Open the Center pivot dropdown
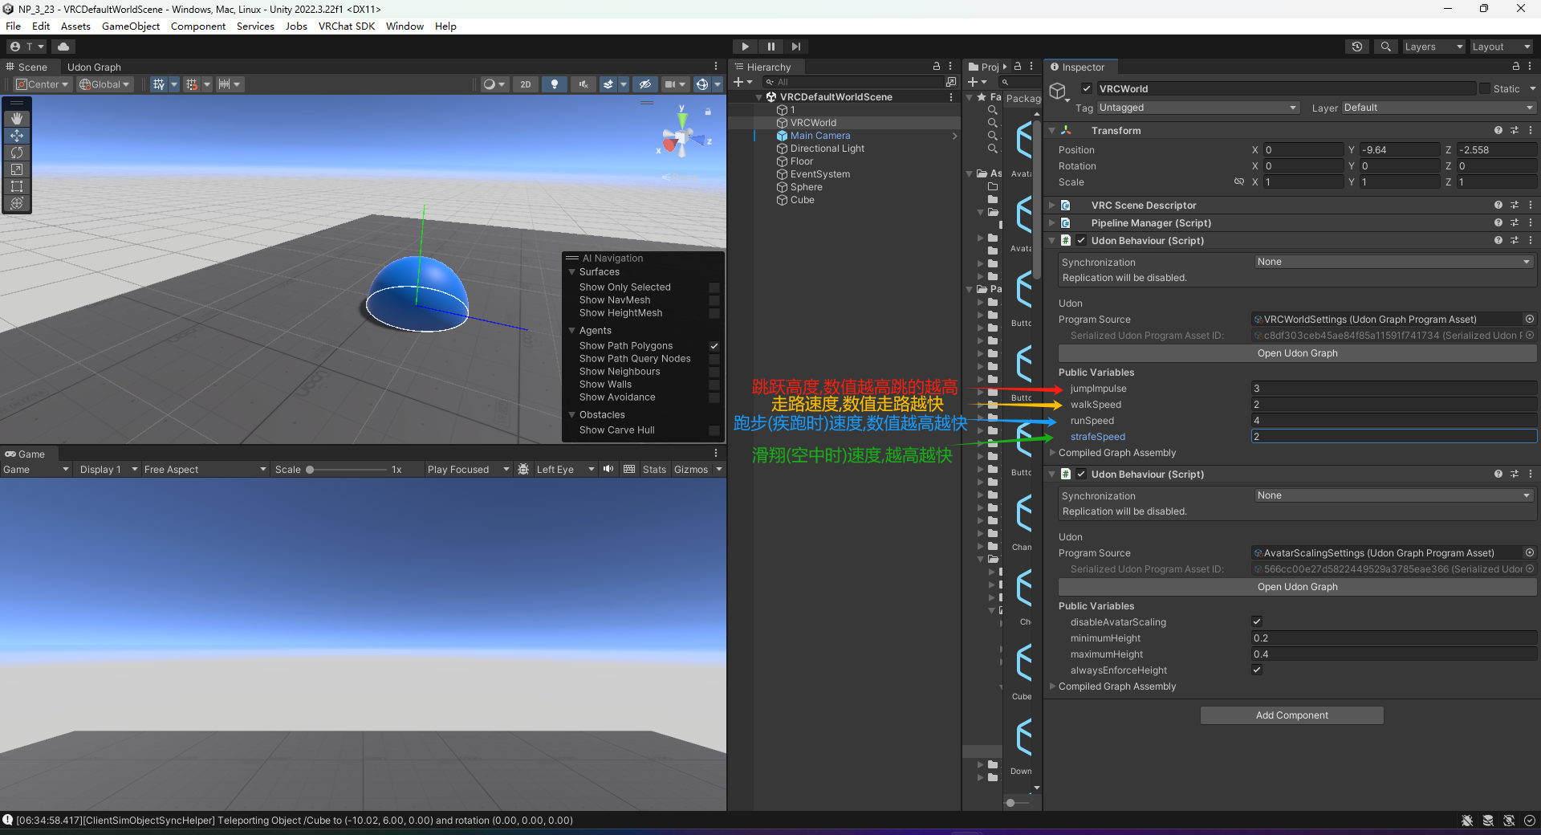The width and height of the screenshot is (1541, 835). point(43,84)
